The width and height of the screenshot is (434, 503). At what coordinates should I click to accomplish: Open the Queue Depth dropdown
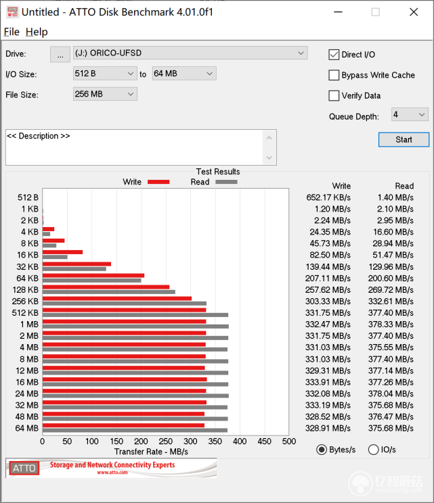pyautogui.click(x=410, y=114)
